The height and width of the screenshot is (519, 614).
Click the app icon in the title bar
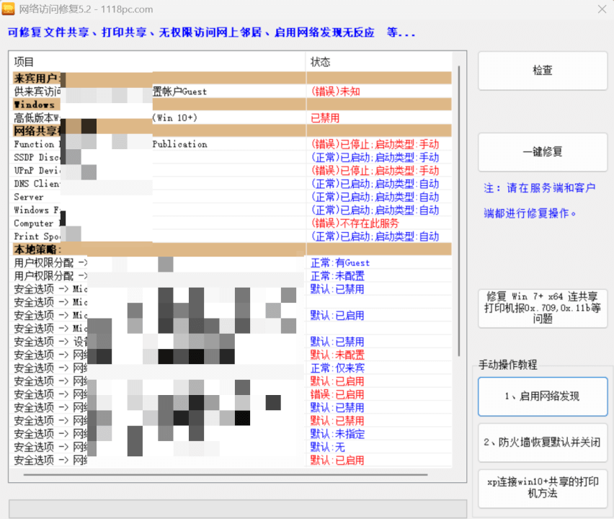[10, 9]
